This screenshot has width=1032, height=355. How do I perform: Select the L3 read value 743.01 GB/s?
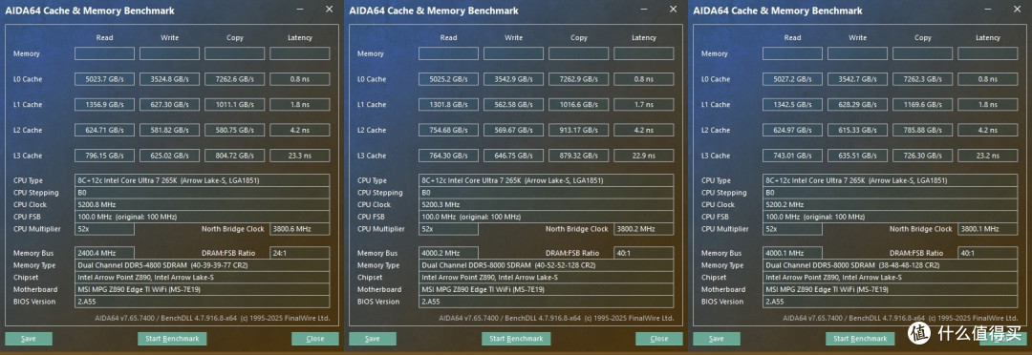[792, 156]
